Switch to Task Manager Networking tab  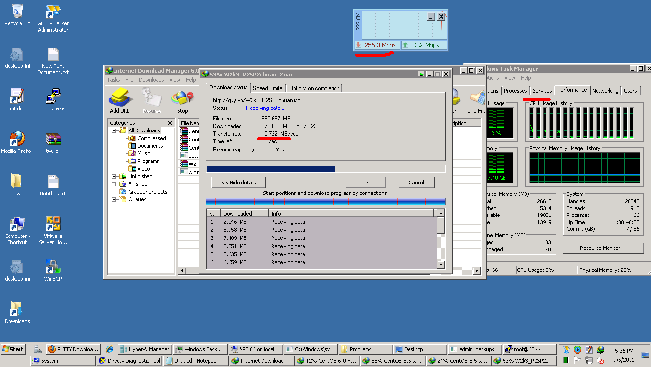(x=605, y=91)
